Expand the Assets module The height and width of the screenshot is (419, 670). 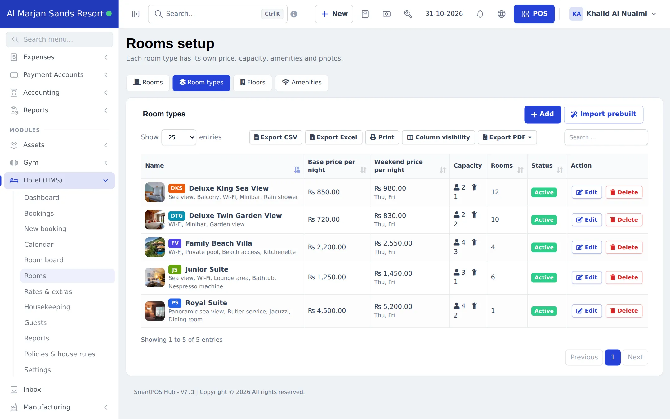59,145
